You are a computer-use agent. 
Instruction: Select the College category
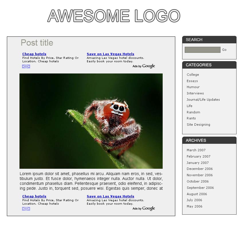pyautogui.click(x=193, y=75)
